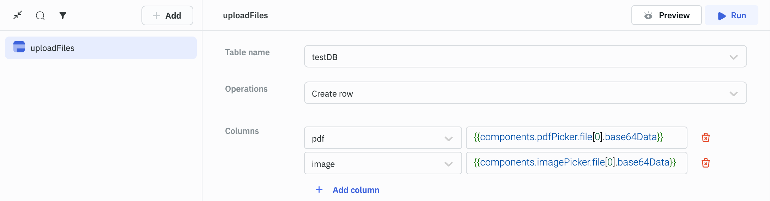770x201 pixels.
Task: Open the image column selector dropdown
Action: [x=448, y=164]
